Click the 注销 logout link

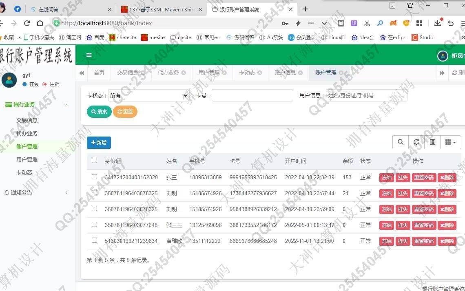pos(51,84)
